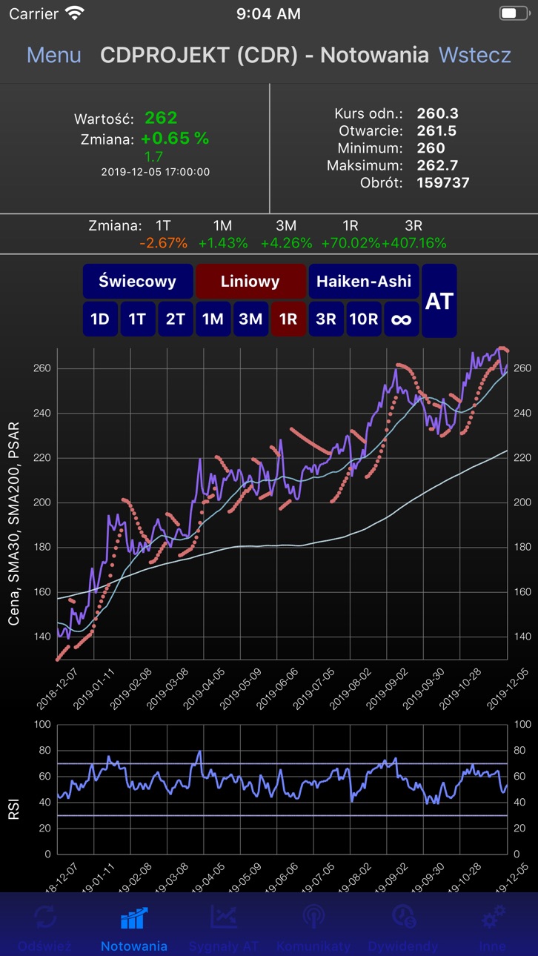The width and height of the screenshot is (538, 956).
Task: Select the infinity all-time range button
Action: point(402,319)
